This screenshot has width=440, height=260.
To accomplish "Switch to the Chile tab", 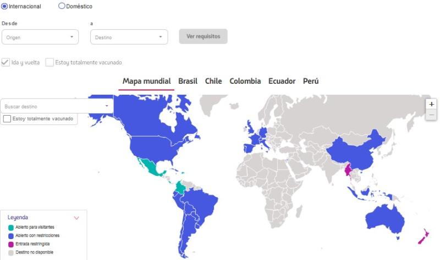I will [x=213, y=81].
